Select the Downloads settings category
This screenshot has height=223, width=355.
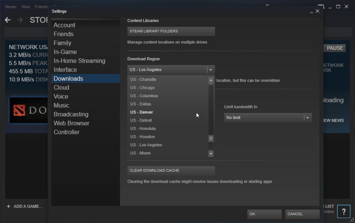[86, 78]
